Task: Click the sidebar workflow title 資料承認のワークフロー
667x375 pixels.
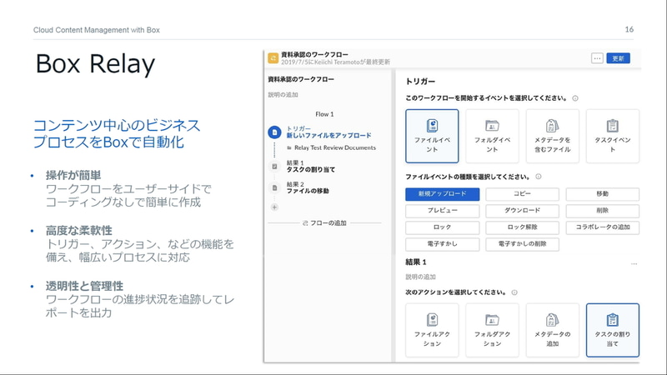Action: 301,79
